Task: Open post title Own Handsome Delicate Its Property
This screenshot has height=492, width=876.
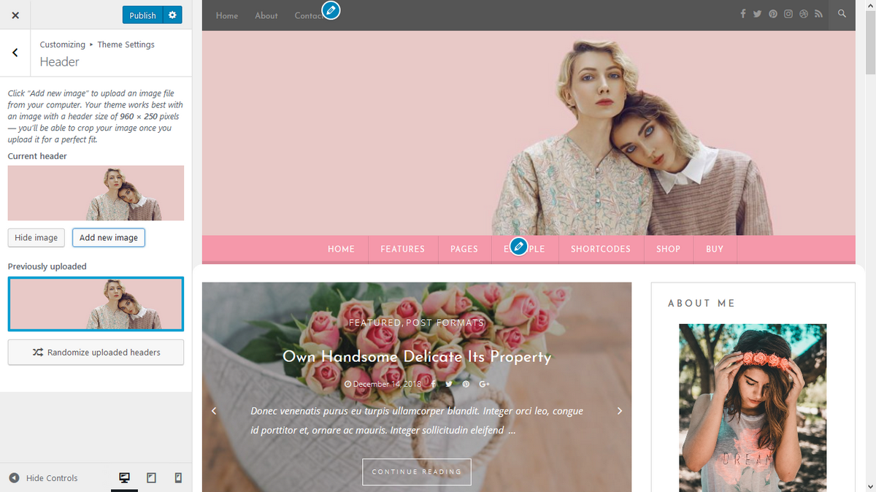Action: (417, 357)
